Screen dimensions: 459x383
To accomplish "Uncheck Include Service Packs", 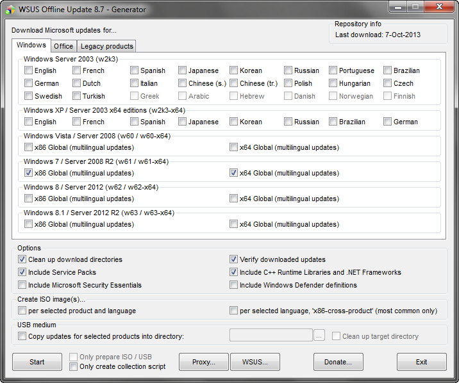I will click(22, 272).
